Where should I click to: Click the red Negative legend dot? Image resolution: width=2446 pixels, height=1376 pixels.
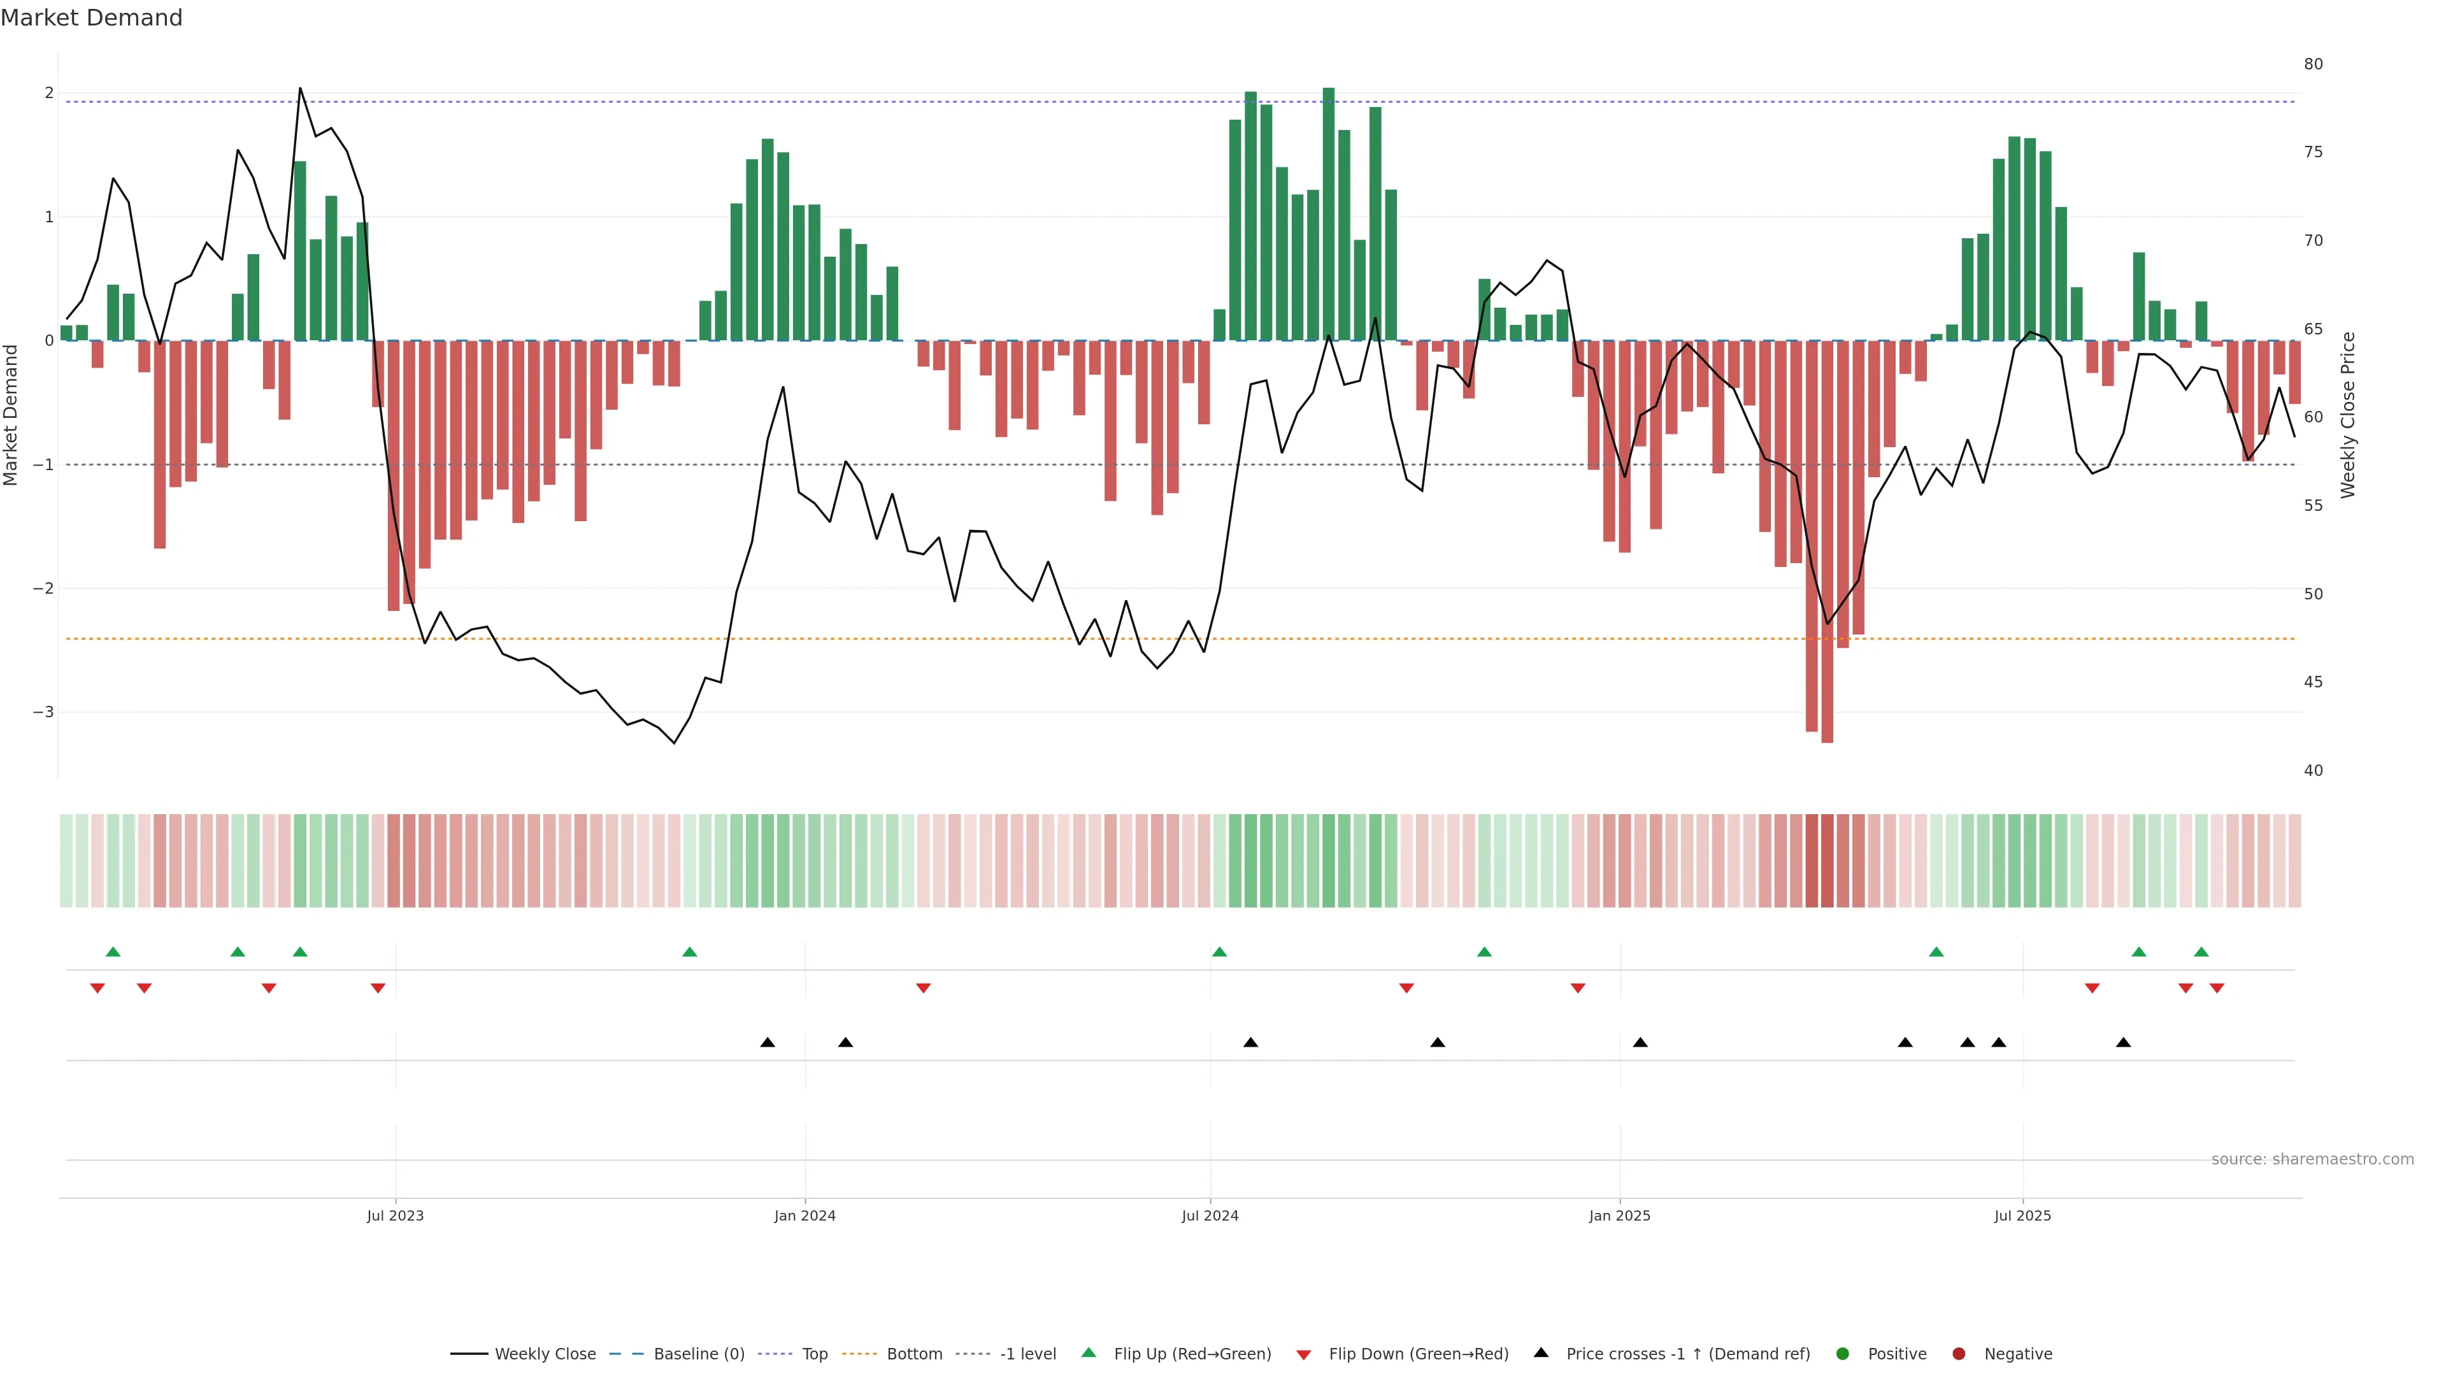(x=1958, y=1353)
